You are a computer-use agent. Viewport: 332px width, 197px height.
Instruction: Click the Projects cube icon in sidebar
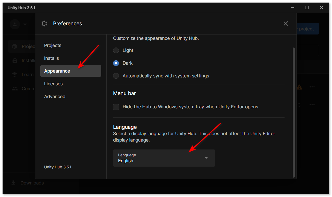point(15,46)
